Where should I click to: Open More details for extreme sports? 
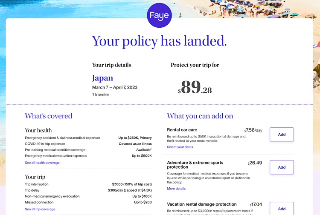click(x=176, y=189)
